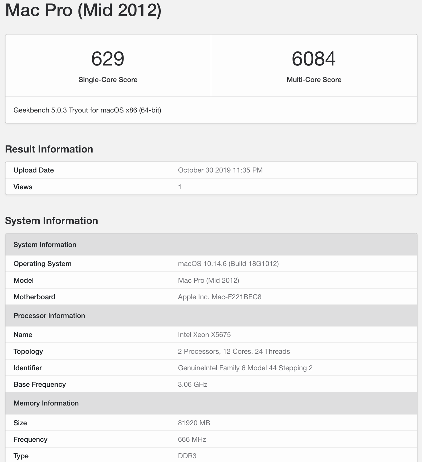Click the processor 'Name' row label
The width and height of the screenshot is (422, 462).
[23, 335]
